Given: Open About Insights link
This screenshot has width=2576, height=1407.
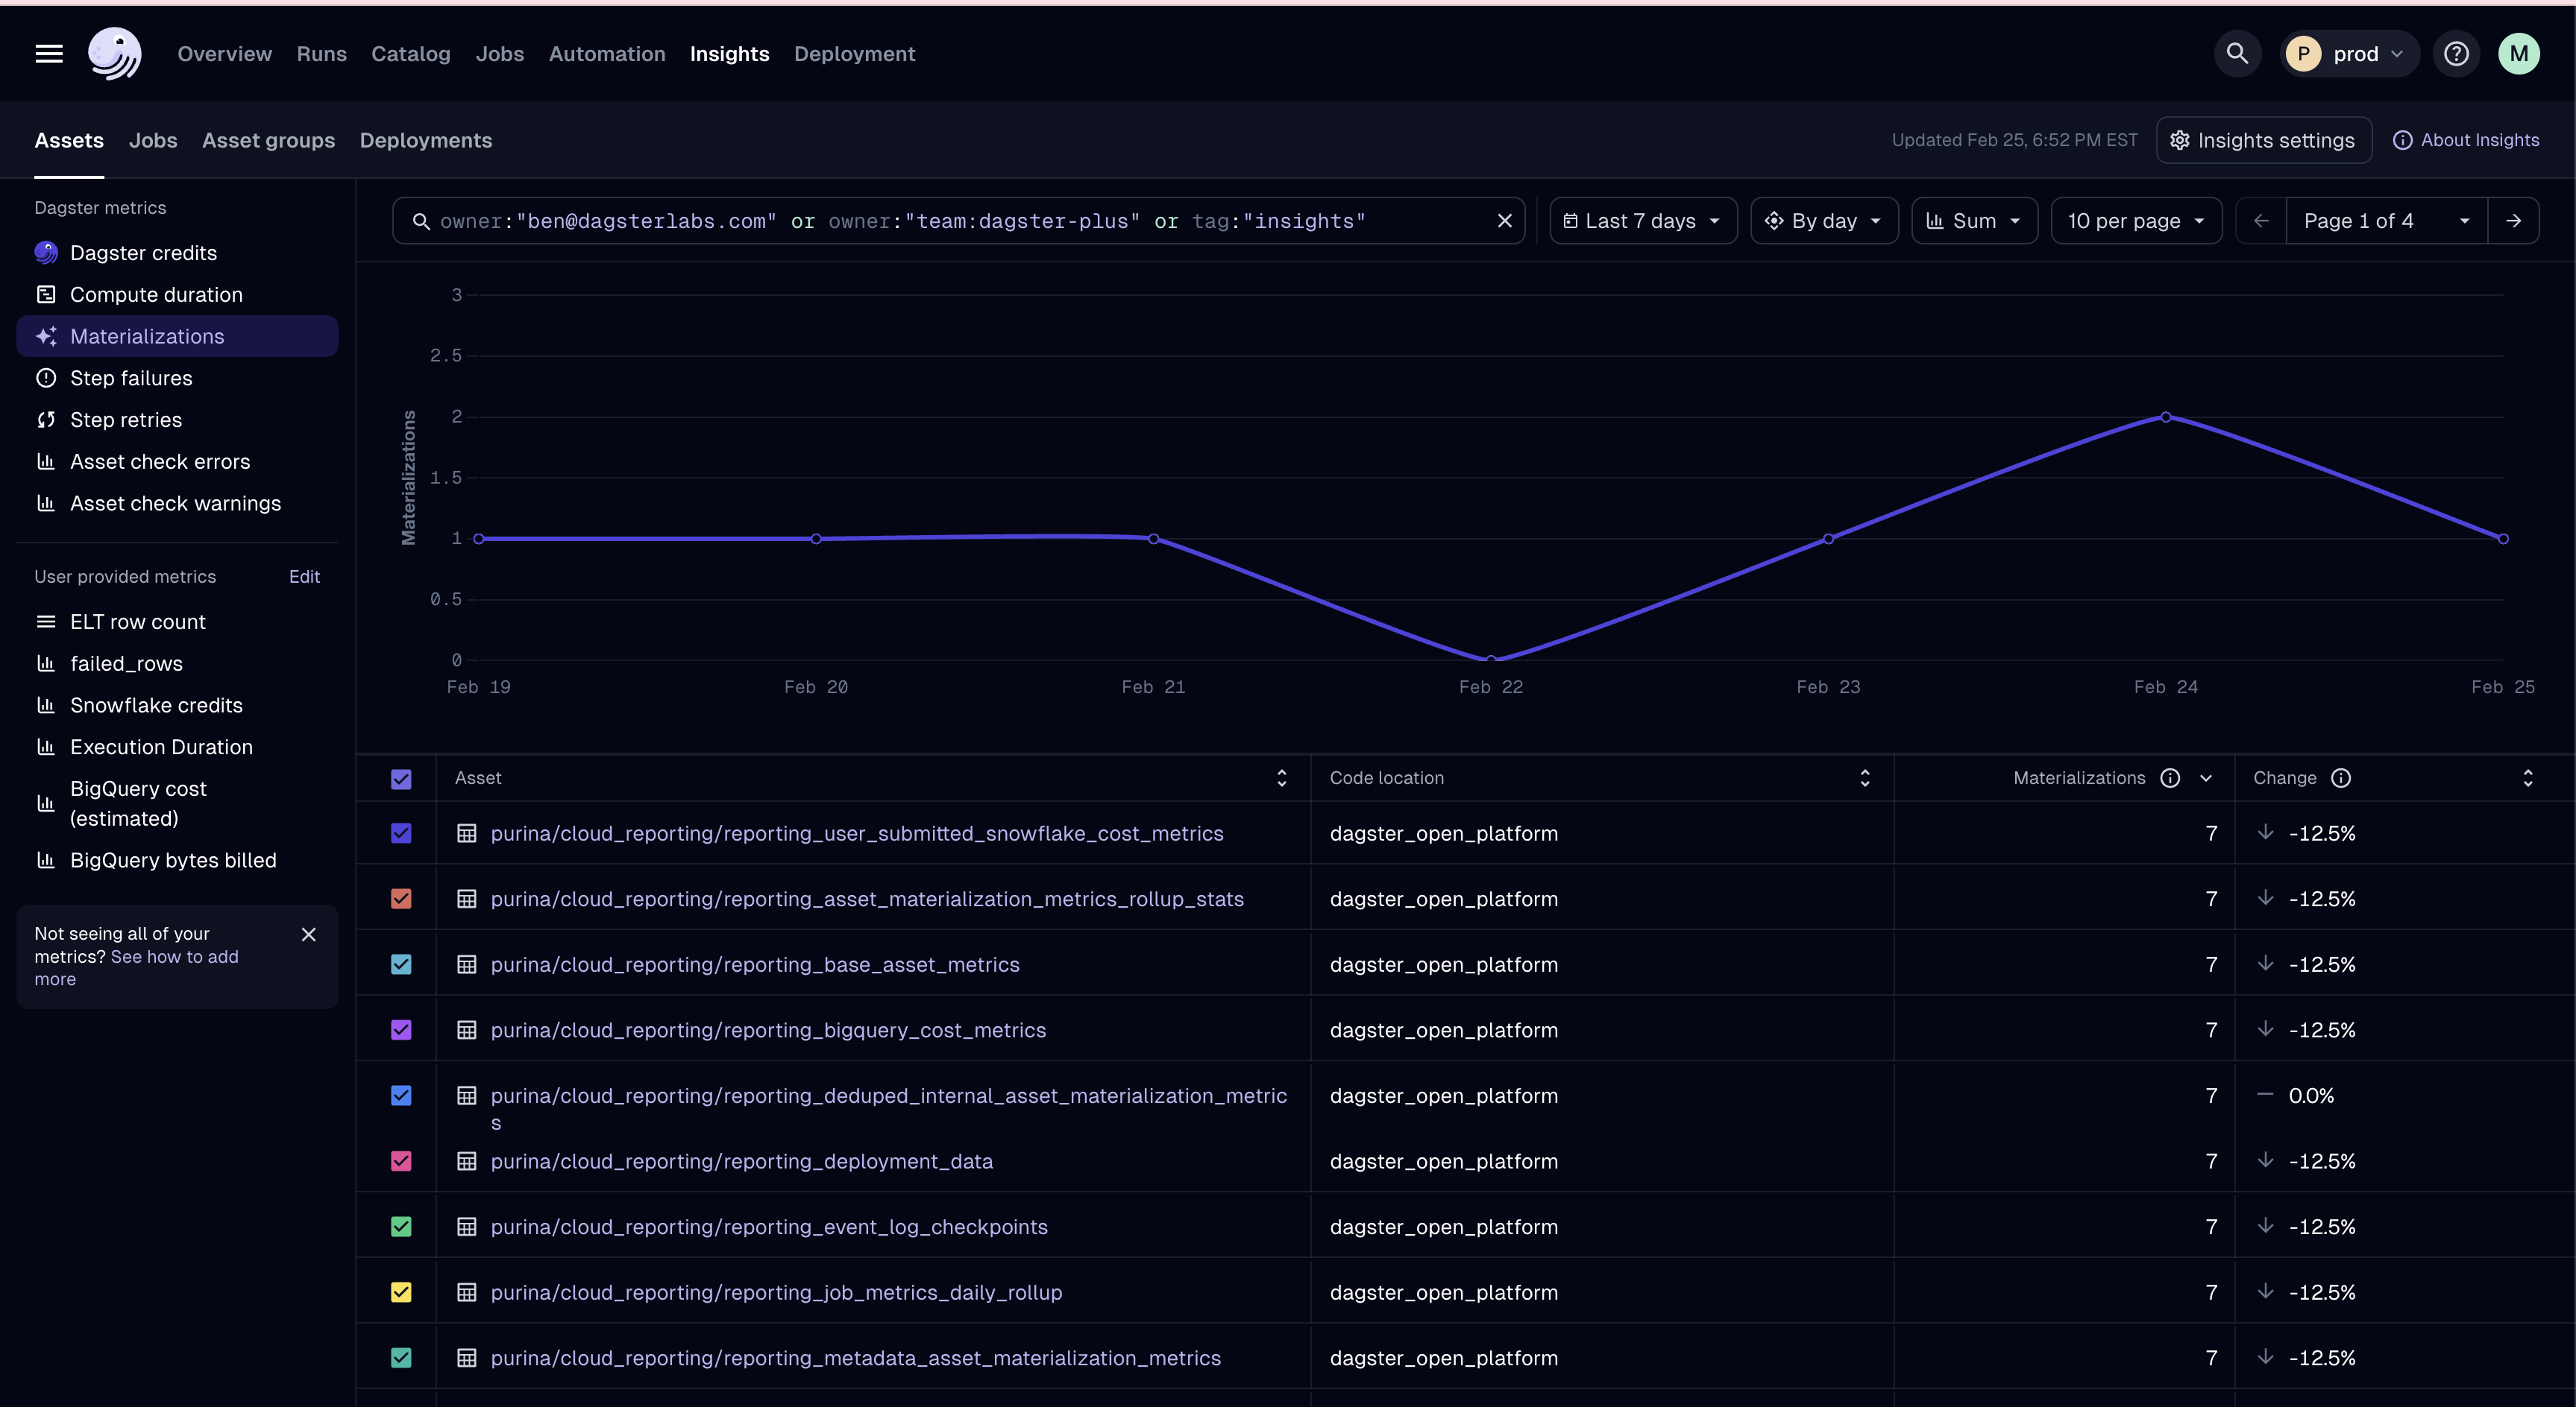Looking at the screenshot, I should (2466, 140).
